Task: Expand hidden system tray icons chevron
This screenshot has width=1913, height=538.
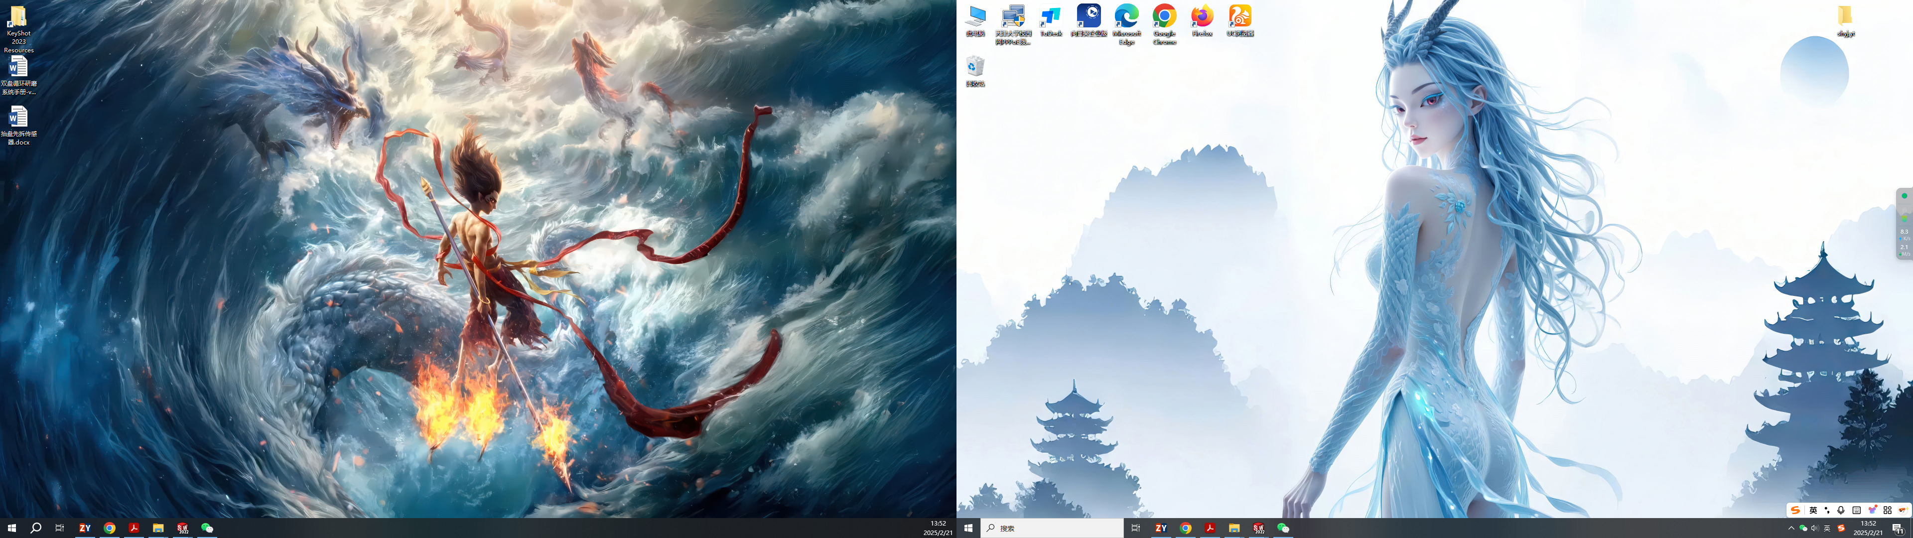Action: point(1791,529)
